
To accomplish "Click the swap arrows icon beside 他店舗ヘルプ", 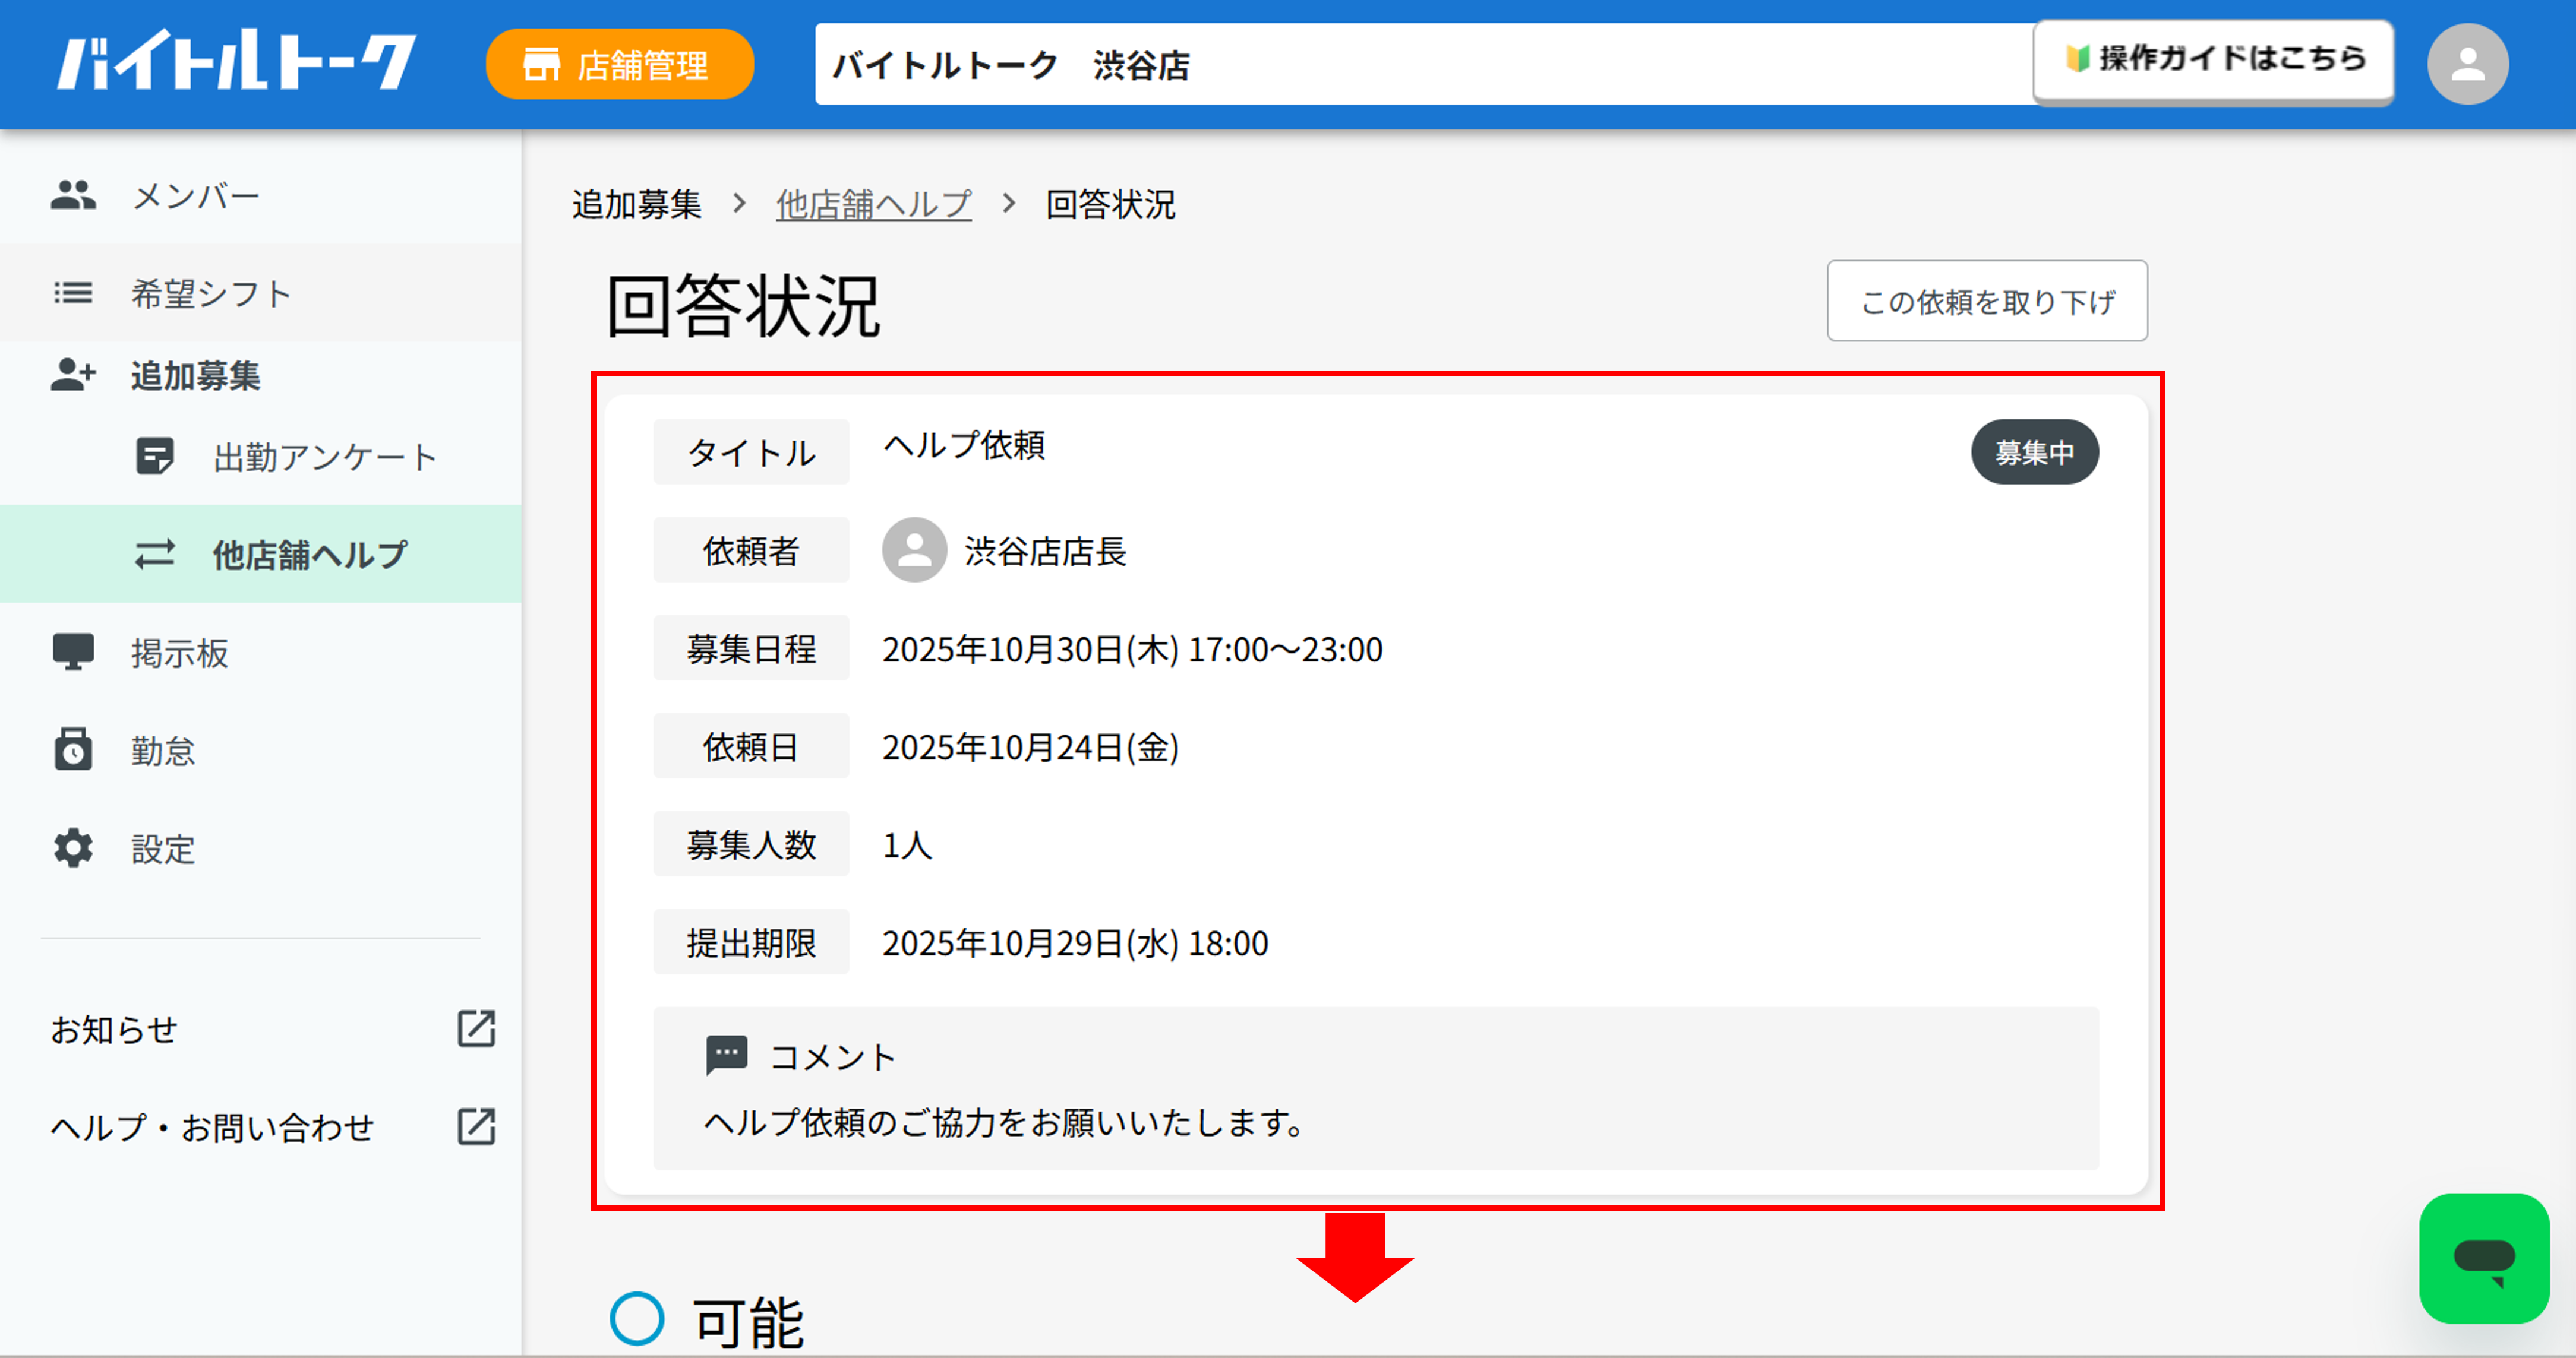I will click(x=155, y=555).
